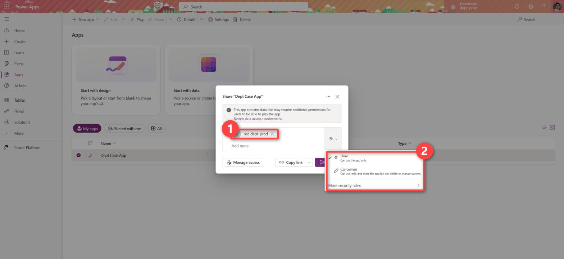Open Power Platform in the sidebar
The height and width of the screenshot is (259, 564).
27,148
